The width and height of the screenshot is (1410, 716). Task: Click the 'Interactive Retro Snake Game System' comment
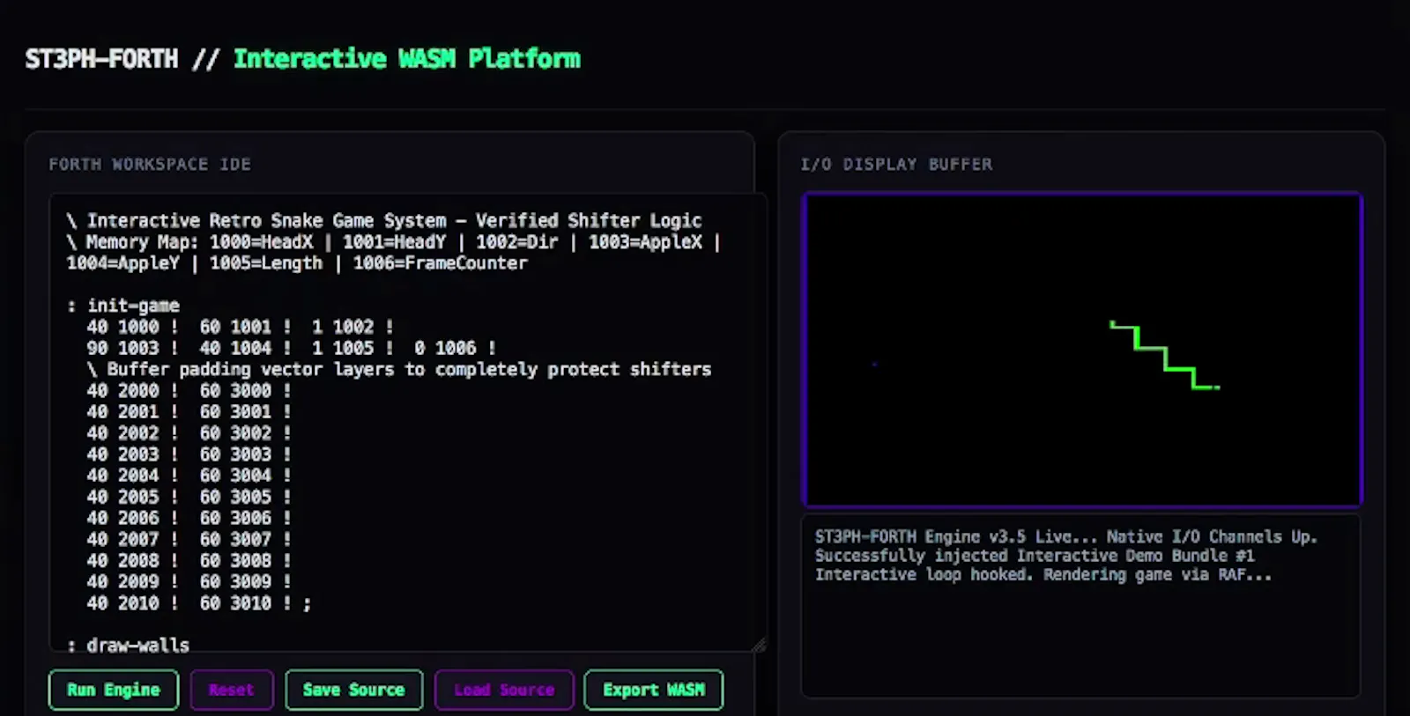(x=384, y=220)
